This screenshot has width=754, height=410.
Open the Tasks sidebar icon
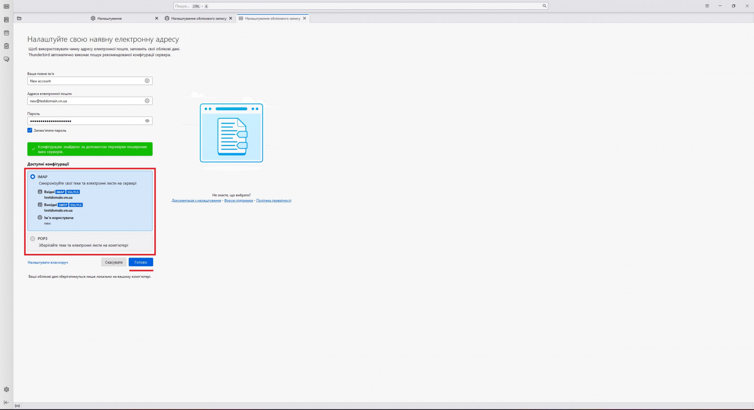coord(6,46)
